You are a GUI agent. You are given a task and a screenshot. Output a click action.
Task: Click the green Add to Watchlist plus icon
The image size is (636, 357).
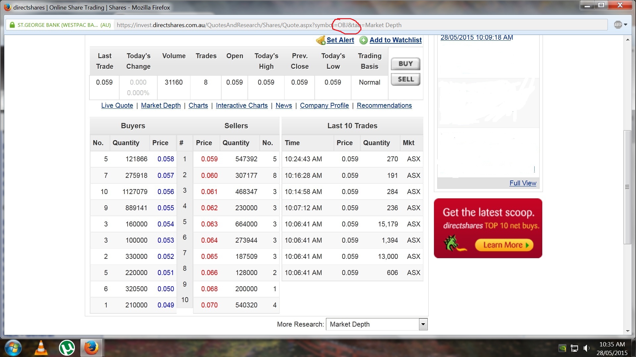point(363,40)
